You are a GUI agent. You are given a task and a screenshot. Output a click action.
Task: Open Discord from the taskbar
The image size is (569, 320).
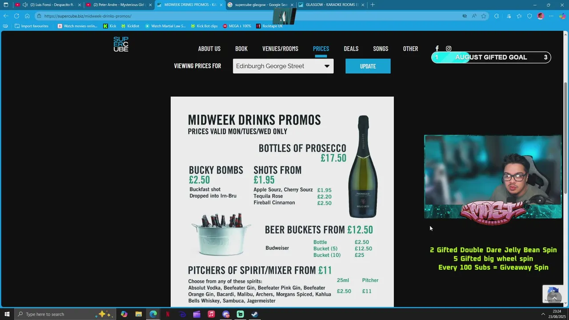226,314
